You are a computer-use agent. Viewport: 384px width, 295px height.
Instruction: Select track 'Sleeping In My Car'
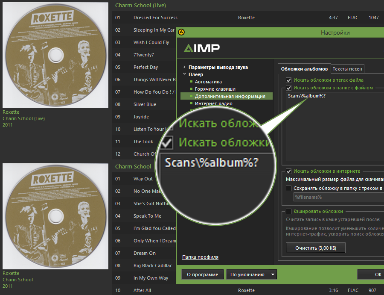tap(154, 30)
